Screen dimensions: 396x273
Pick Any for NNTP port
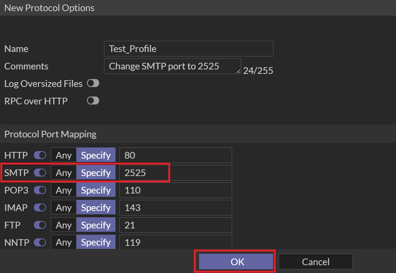coord(64,242)
